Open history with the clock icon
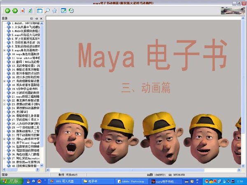 tap(71, 11)
